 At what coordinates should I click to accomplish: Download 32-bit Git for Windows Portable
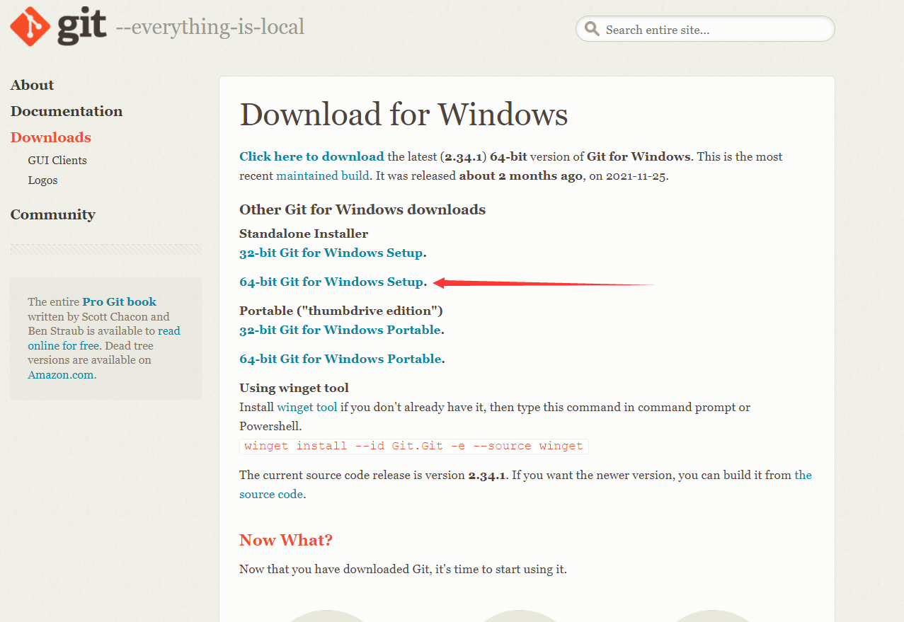click(x=341, y=330)
